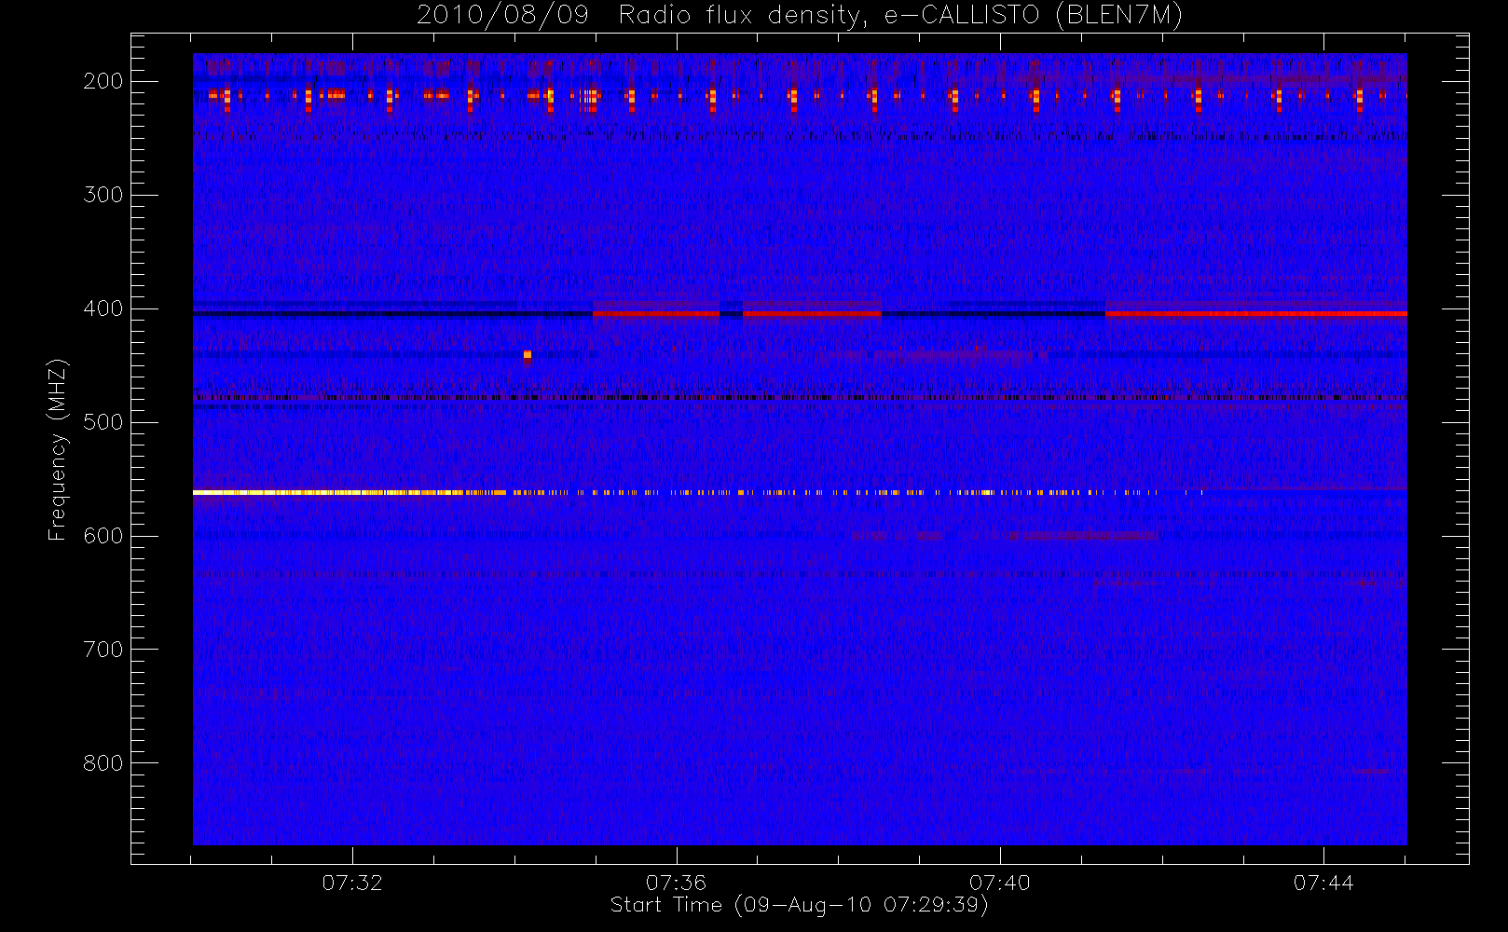The image size is (1508, 932).
Task: Click the 800 frequency axis label
Action: point(103,763)
